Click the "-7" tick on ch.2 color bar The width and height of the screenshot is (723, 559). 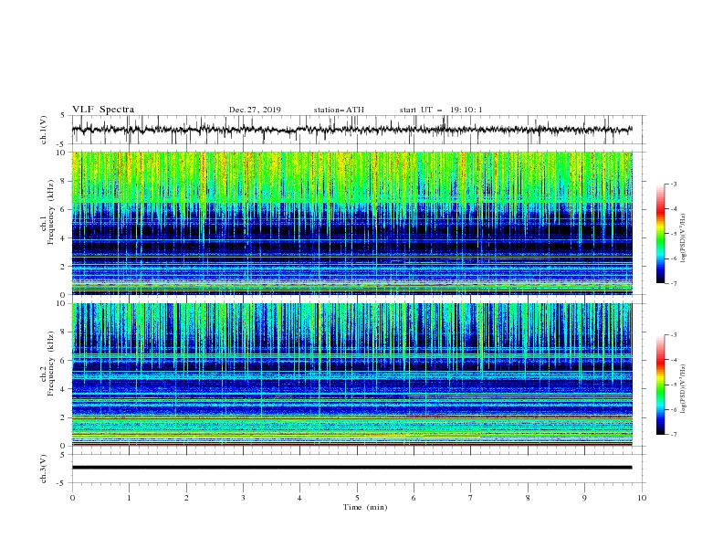click(x=674, y=435)
